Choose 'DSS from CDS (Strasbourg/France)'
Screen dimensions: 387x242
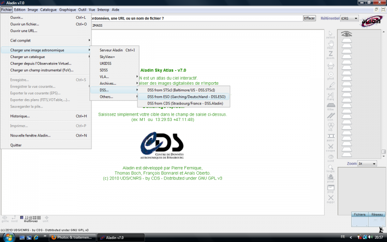pyautogui.click(x=184, y=104)
